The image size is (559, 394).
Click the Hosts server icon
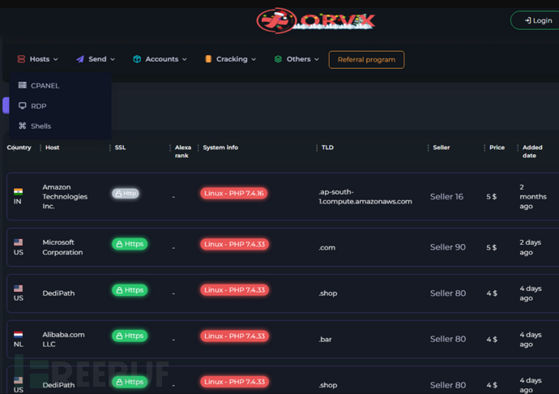pos(21,59)
